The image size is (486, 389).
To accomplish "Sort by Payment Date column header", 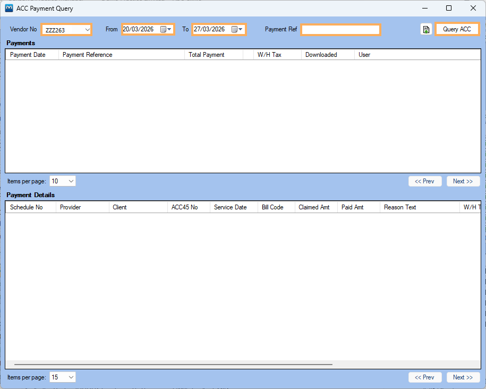I will click(x=32, y=55).
